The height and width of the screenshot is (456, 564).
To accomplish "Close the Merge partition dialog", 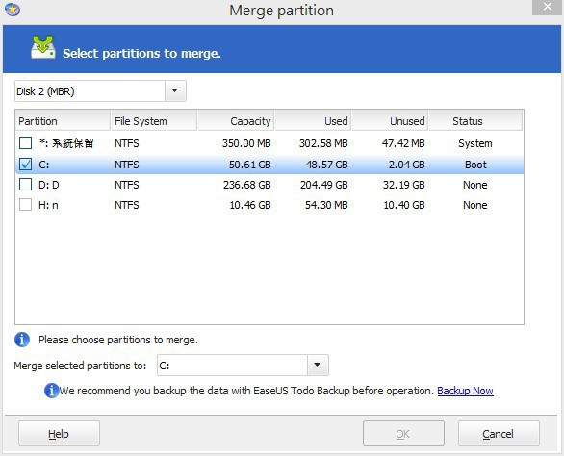I will pyautogui.click(x=547, y=7).
